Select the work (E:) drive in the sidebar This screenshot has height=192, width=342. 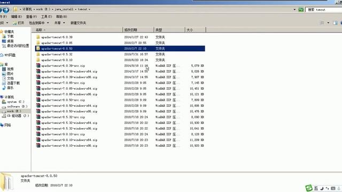[x=12, y=111]
